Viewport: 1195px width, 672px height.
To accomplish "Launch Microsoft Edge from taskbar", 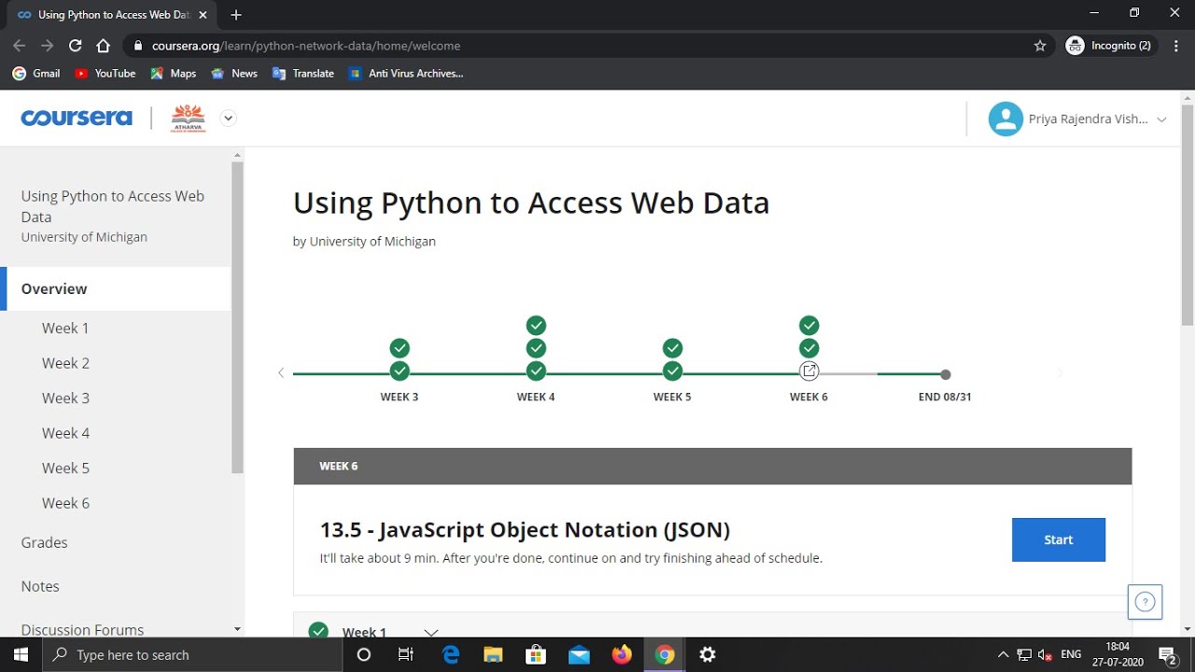I will [451, 654].
